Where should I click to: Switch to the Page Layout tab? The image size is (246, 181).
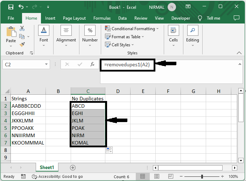[74, 18]
